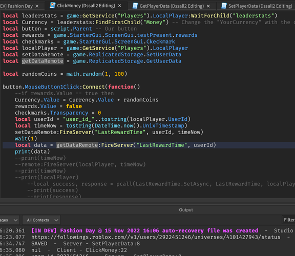Click the SetPlayerData:8 output source

tap(116, 244)
